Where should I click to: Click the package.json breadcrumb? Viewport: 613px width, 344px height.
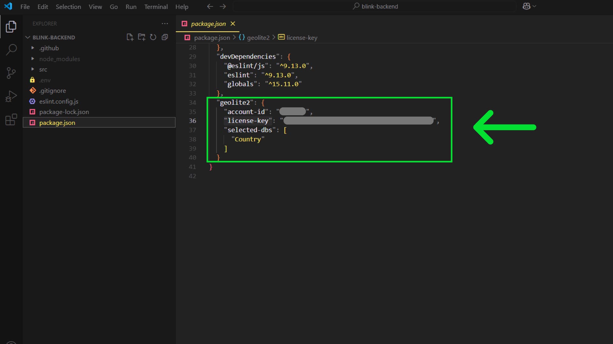tap(212, 38)
